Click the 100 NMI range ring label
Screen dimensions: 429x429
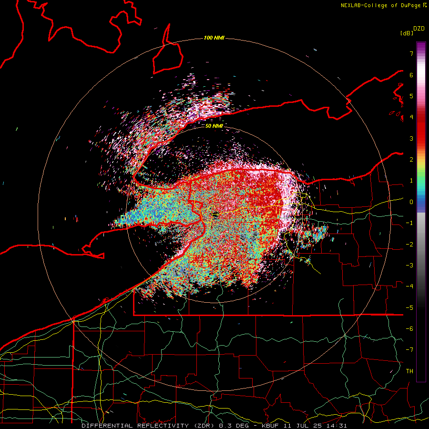coord(214,38)
